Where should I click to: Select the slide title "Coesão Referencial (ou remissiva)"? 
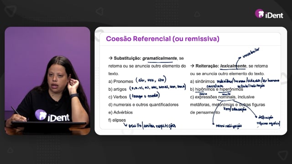pyautogui.click(x=162, y=39)
